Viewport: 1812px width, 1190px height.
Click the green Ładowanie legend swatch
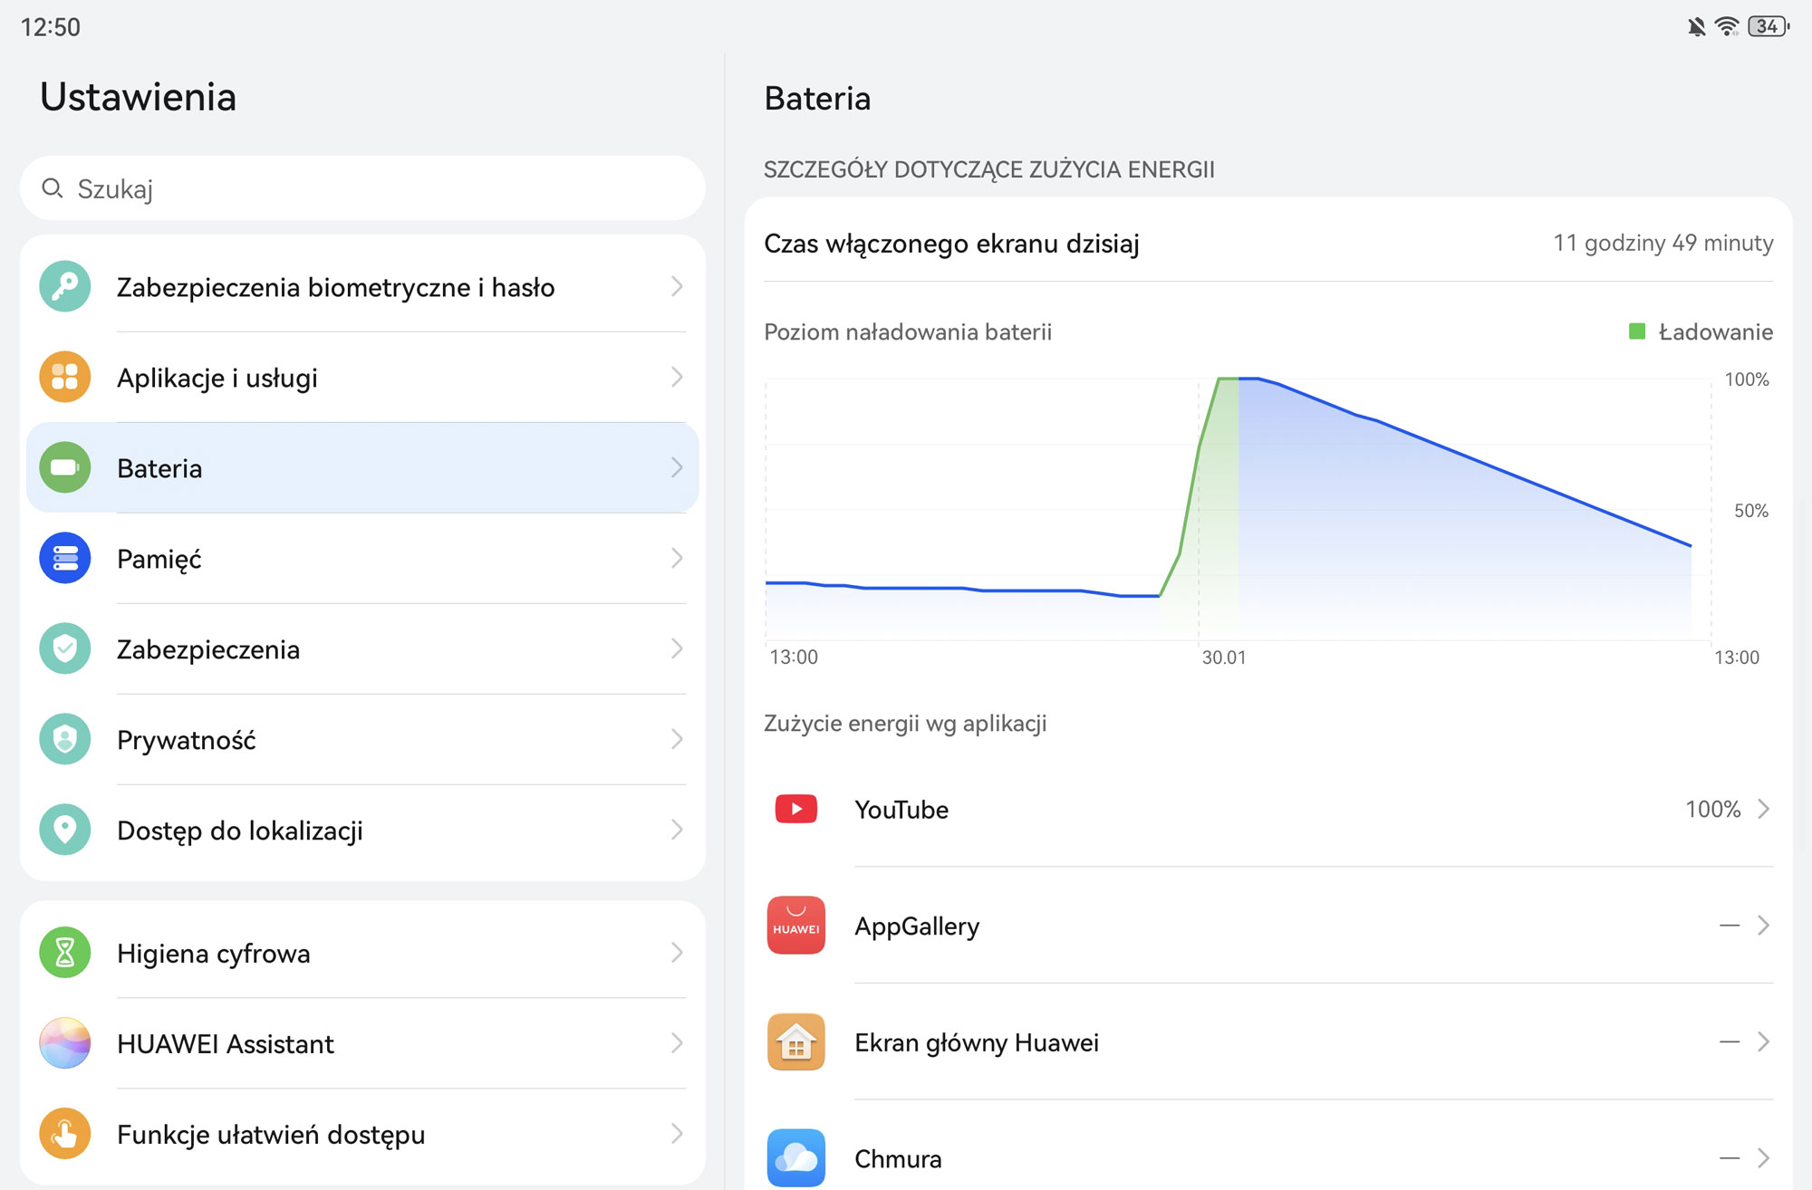click(x=1637, y=331)
